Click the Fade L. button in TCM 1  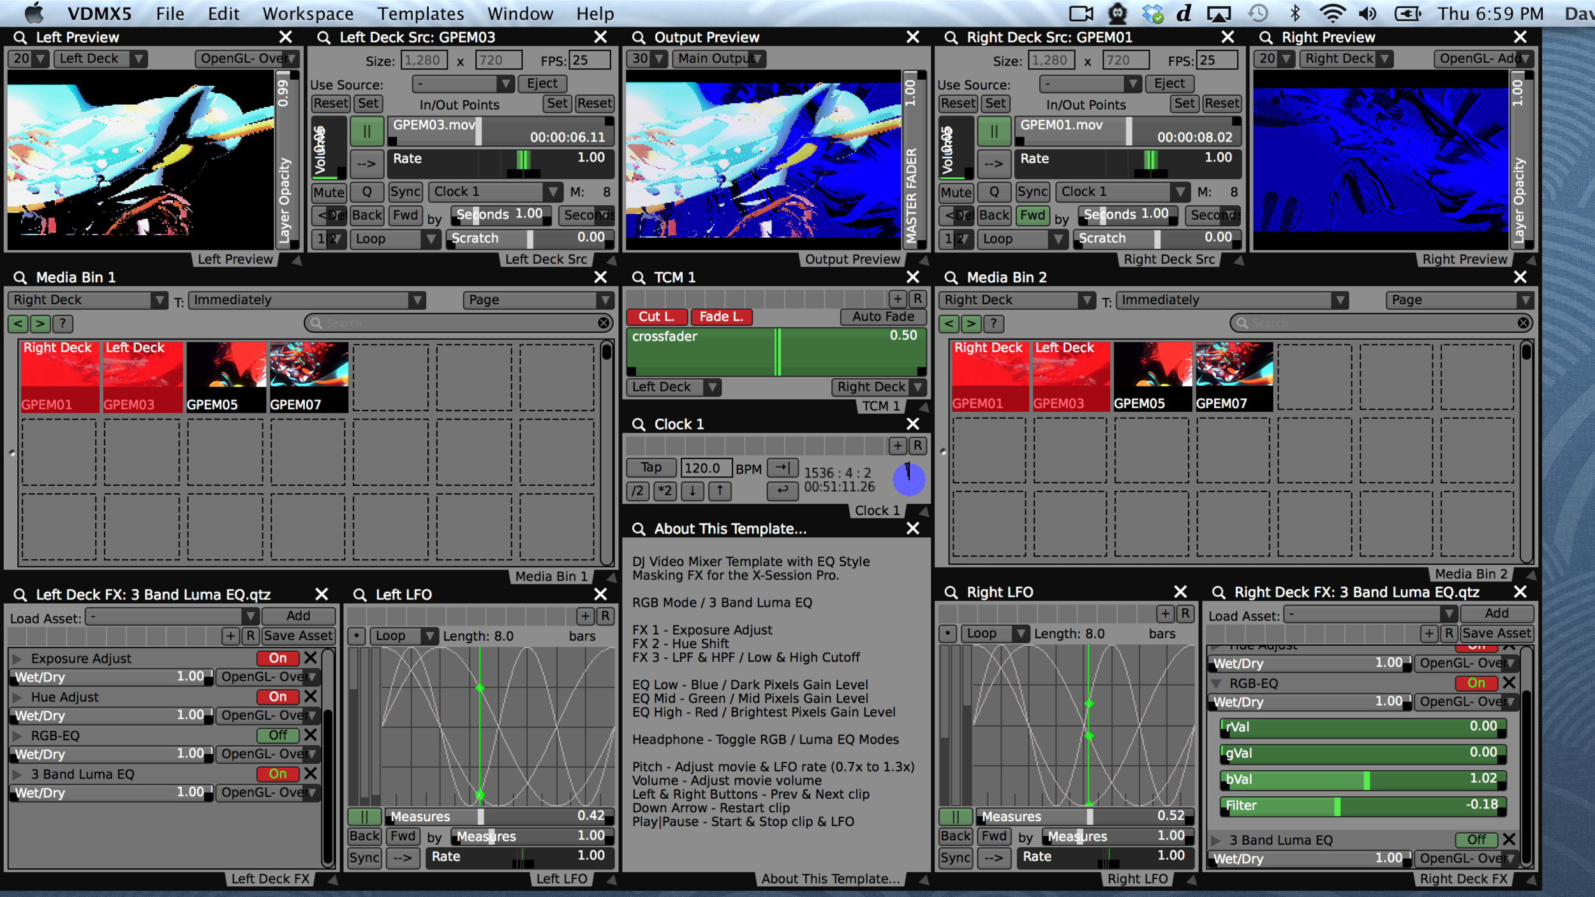pos(722,317)
